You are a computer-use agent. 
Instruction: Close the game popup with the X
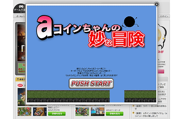(x=157, y=5)
